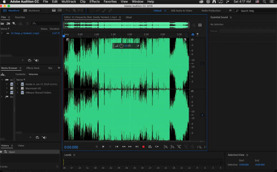
Task: Select the Time Selection tool
Action: click(x=86, y=11)
